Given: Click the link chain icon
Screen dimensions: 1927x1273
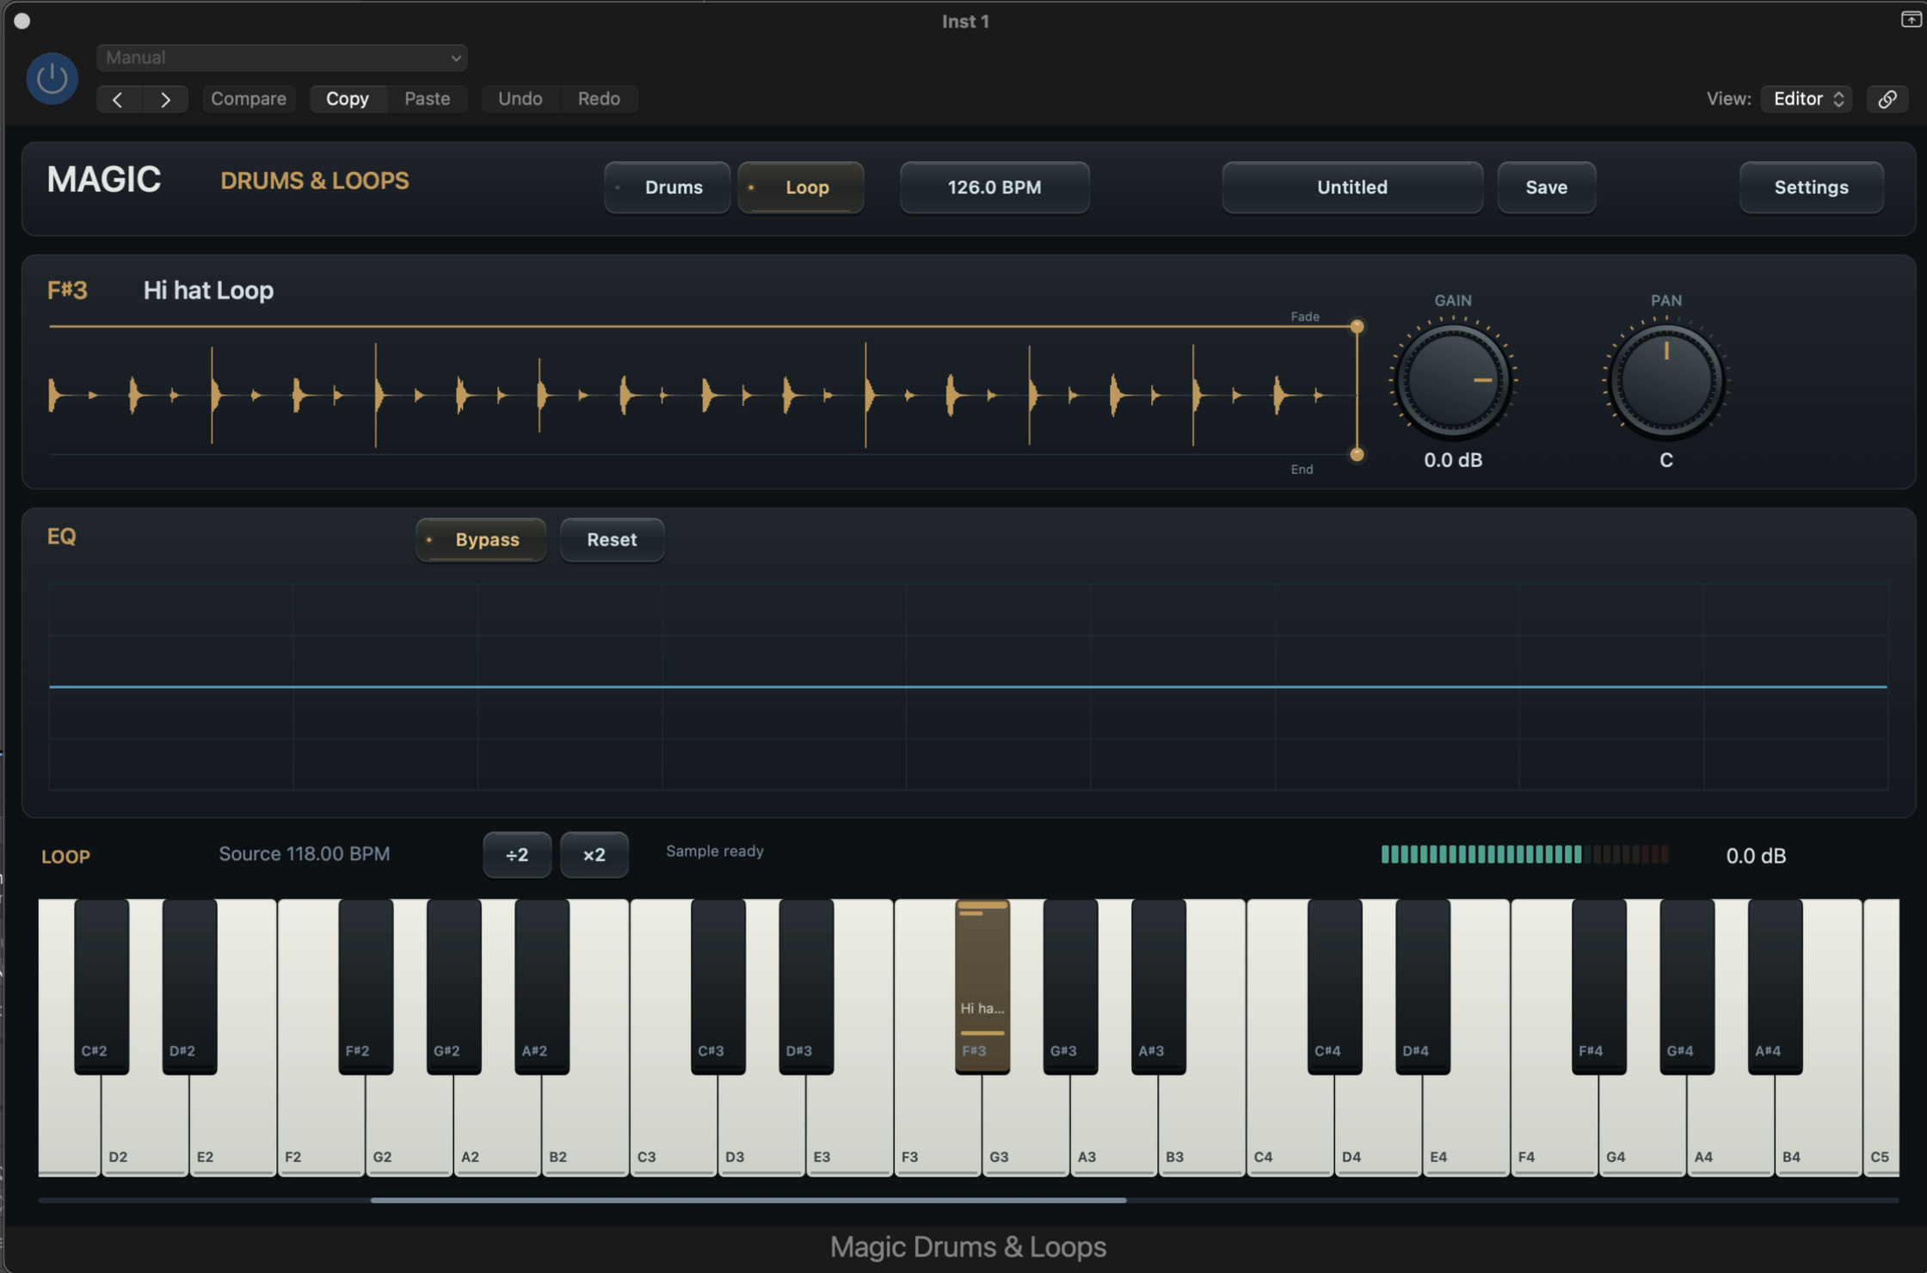Looking at the screenshot, I should coord(1887,99).
